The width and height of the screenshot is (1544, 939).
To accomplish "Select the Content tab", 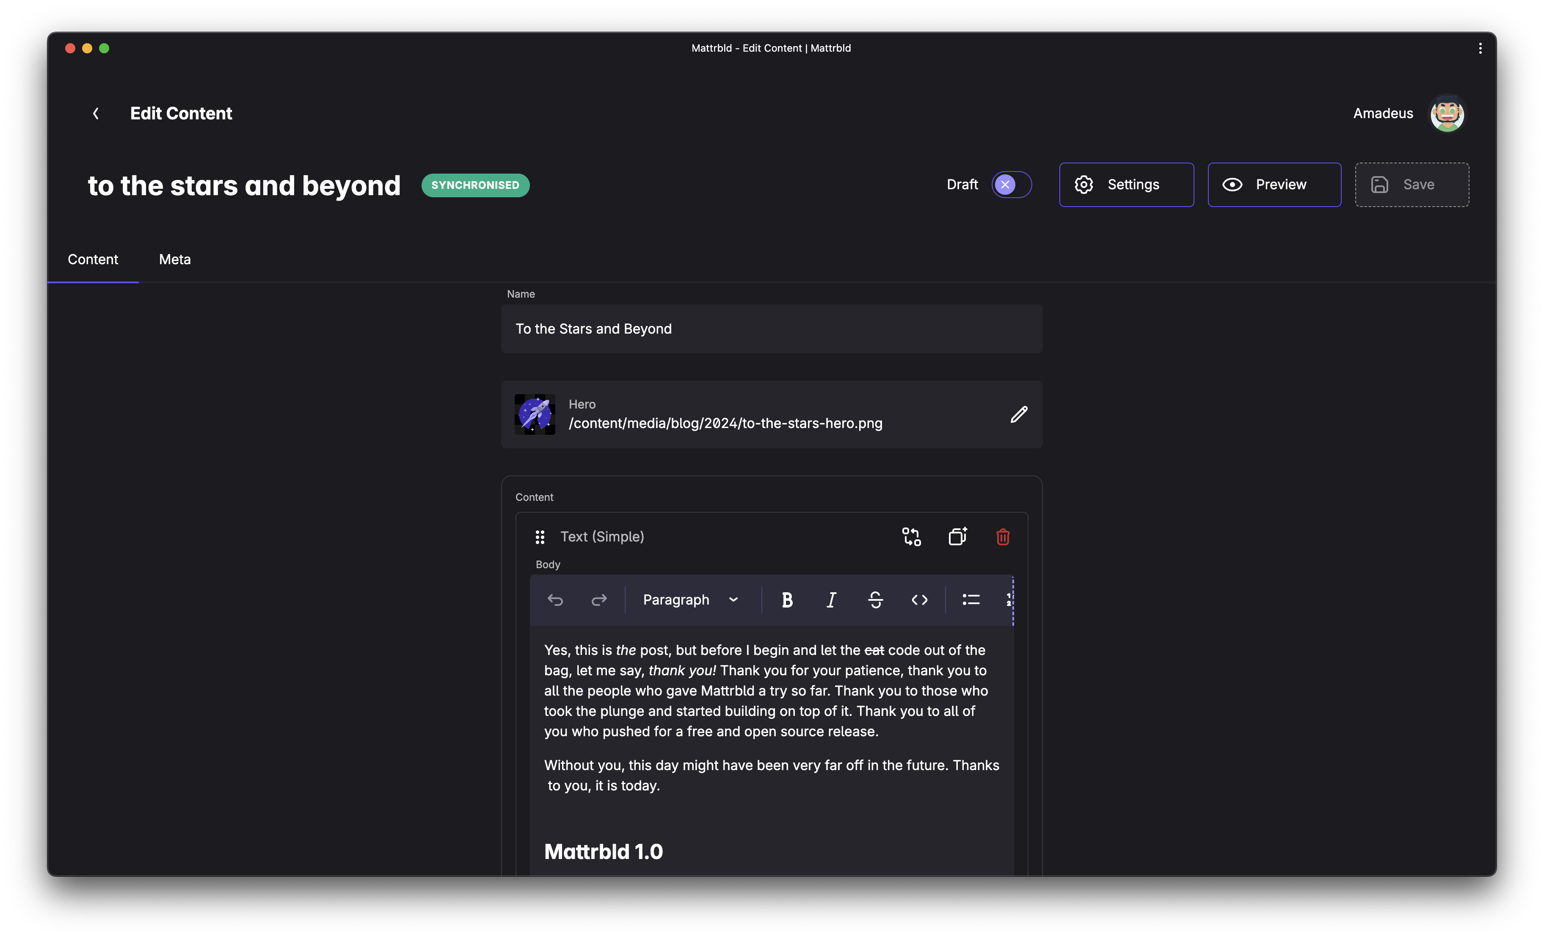I will tap(93, 260).
